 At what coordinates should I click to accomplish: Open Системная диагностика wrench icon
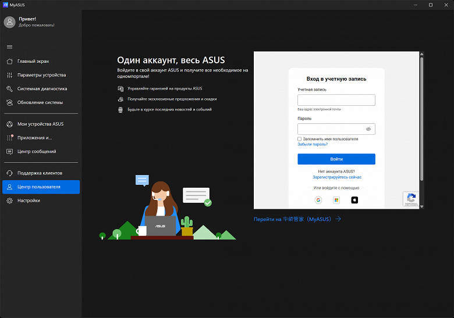9,89
